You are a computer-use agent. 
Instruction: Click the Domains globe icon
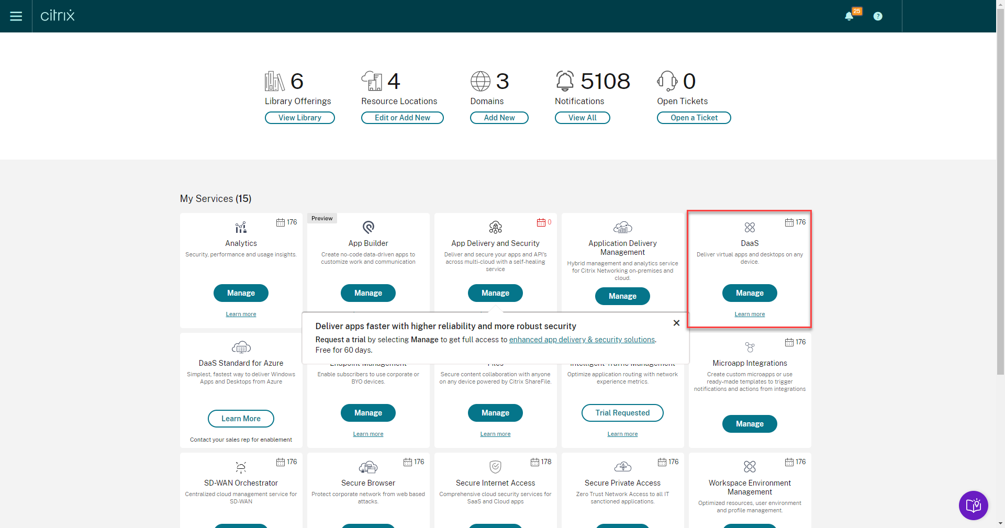point(481,81)
